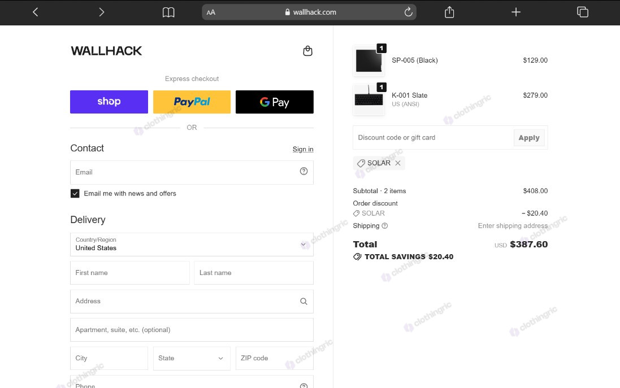Check out with the Google Pay button
The width and height of the screenshot is (620, 388).
tap(275, 102)
